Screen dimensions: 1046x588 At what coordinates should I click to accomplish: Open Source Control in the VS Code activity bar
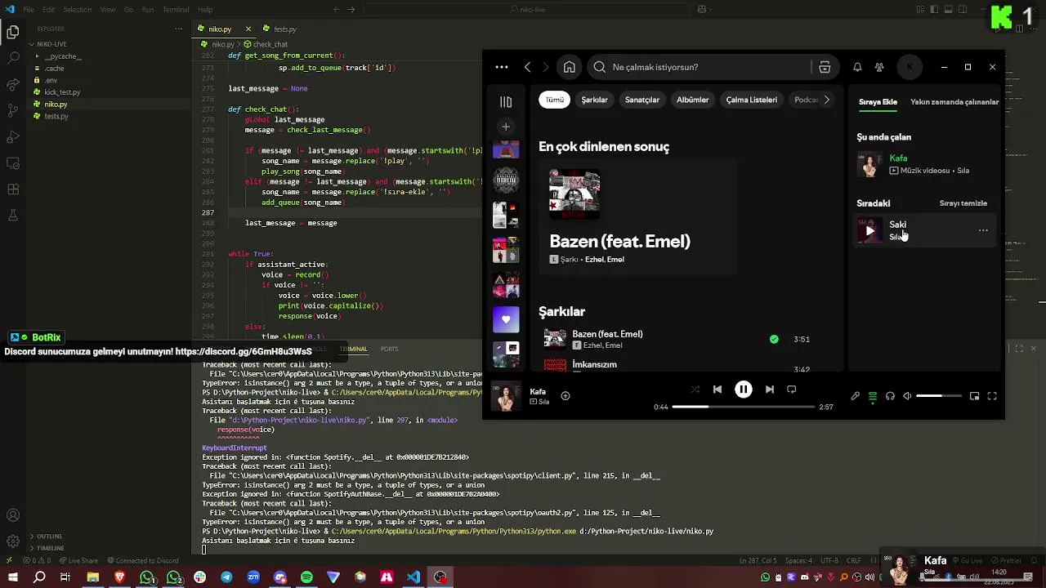pos(13,84)
